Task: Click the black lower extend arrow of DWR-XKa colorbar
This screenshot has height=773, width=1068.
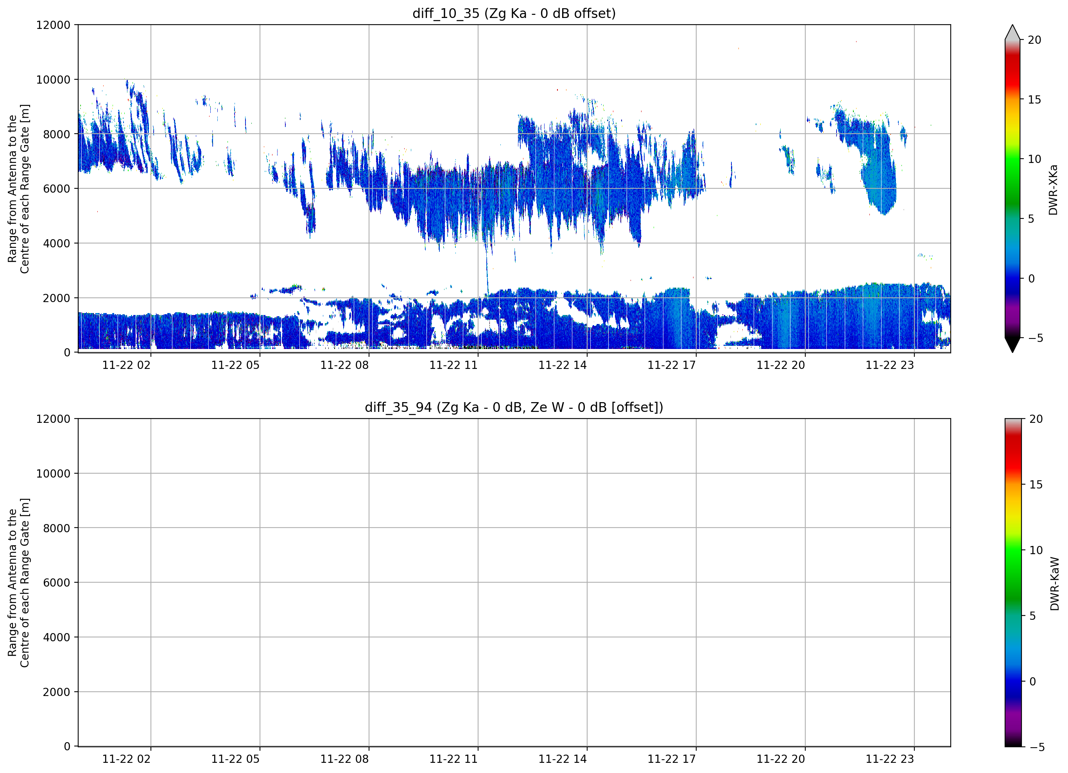Action: 1012,345
